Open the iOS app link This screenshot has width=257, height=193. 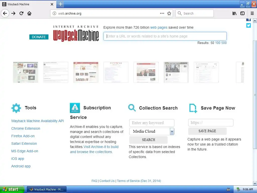click(18, 159)
